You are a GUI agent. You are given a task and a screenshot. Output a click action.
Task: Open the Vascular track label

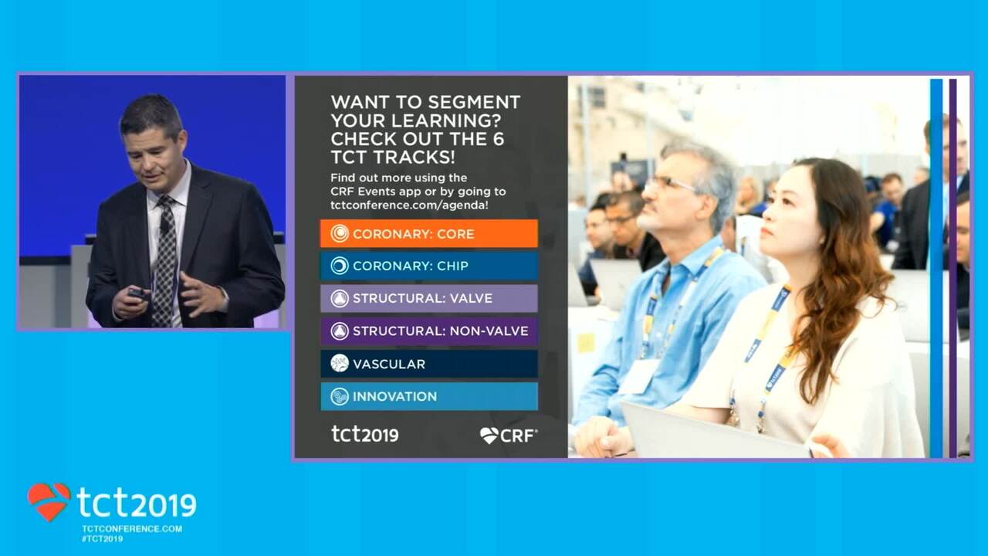tap(389, 364)
